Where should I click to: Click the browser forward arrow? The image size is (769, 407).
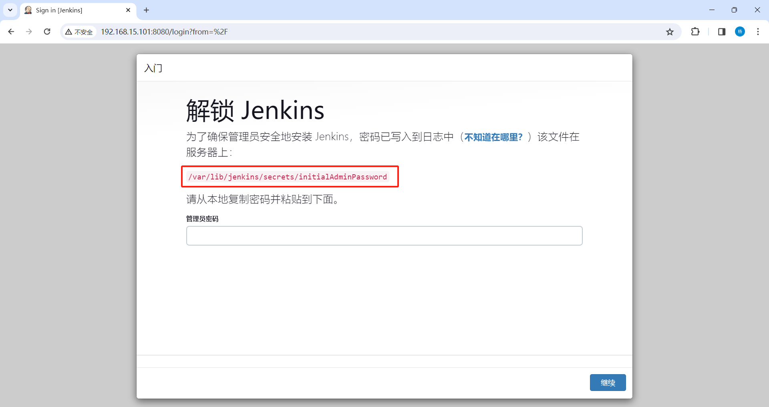click(29, 32)
